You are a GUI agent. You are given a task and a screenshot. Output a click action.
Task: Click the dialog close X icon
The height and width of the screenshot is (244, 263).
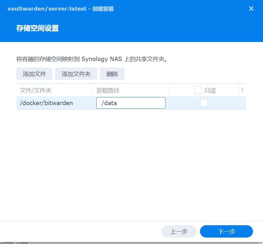pos(251,9)
